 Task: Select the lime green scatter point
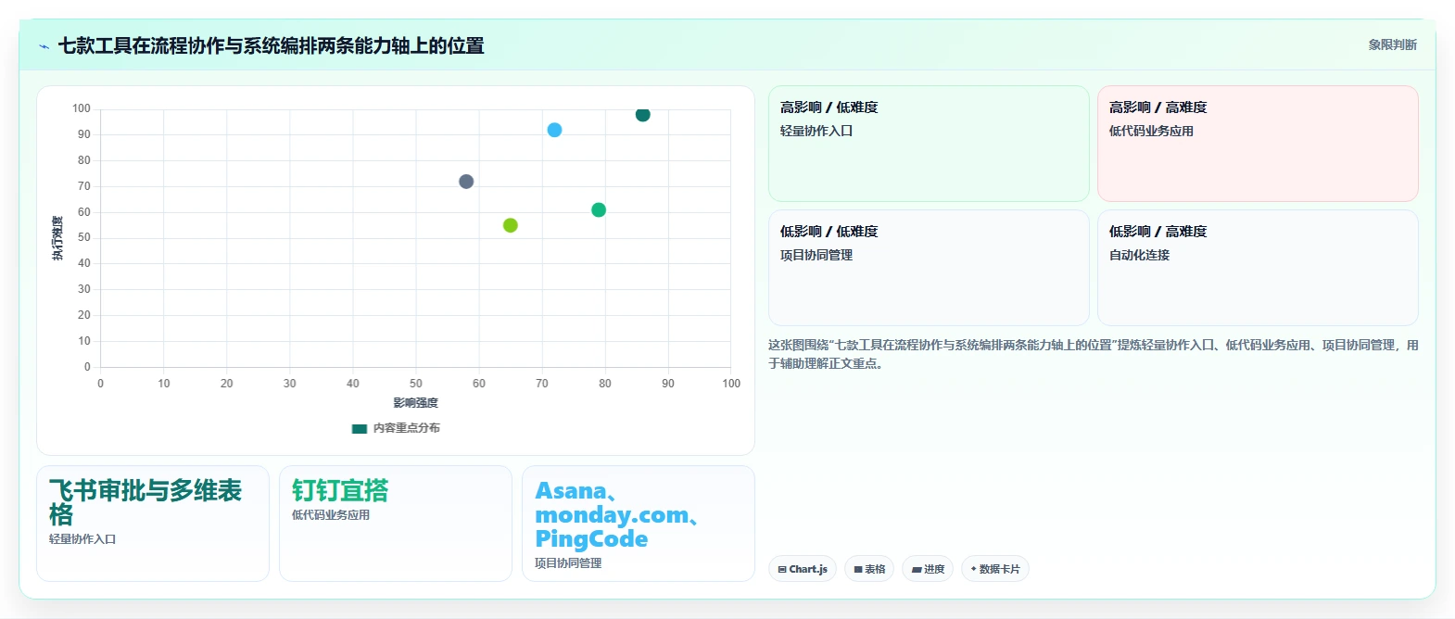(511, 225)
